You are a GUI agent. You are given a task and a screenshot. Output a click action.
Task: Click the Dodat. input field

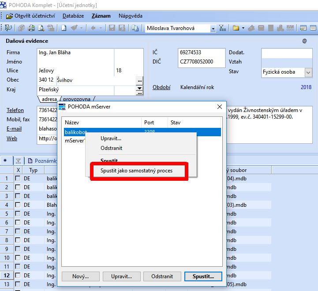287,53
